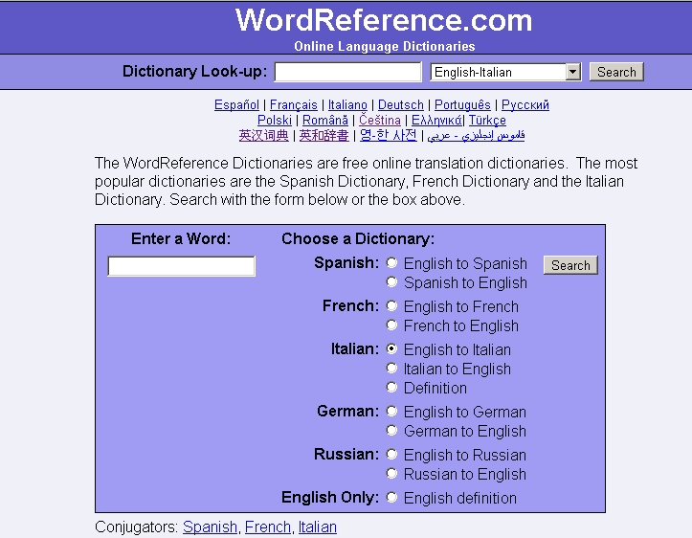Click the Dictionary Look-up label

pos(194,71)
